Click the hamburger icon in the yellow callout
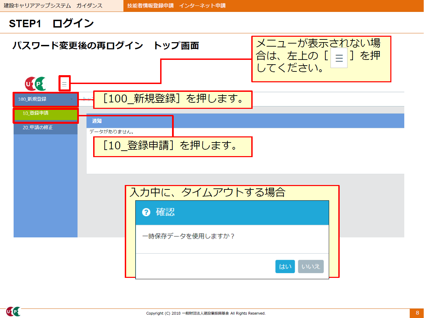Screen dimensions: 424x318 339,58
